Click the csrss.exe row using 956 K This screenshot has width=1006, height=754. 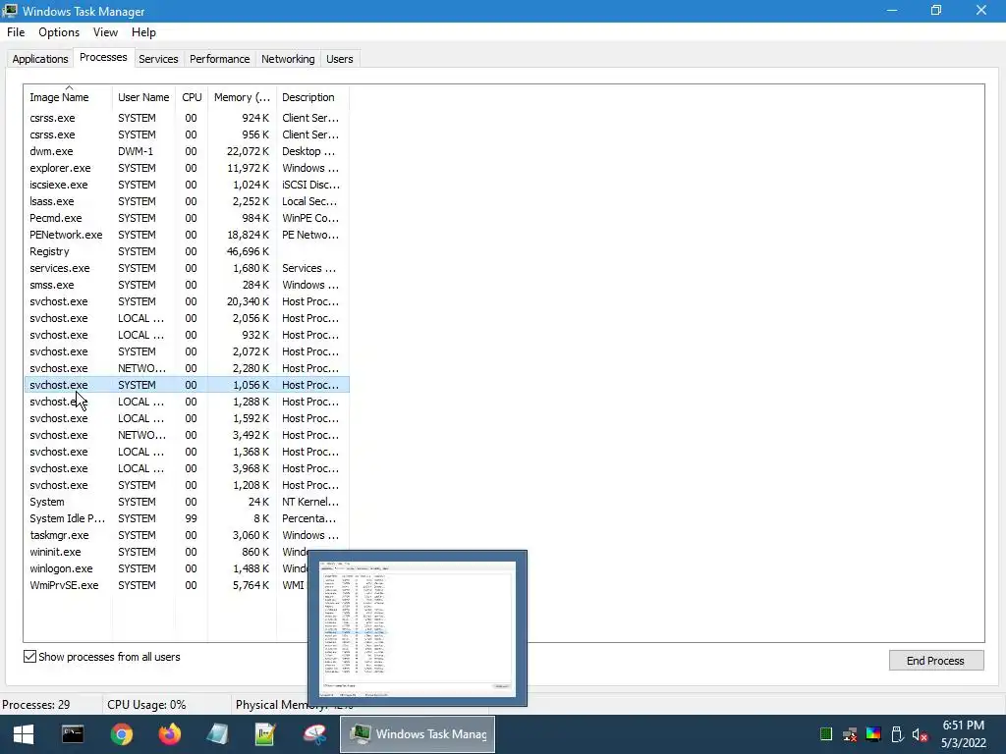187,135
